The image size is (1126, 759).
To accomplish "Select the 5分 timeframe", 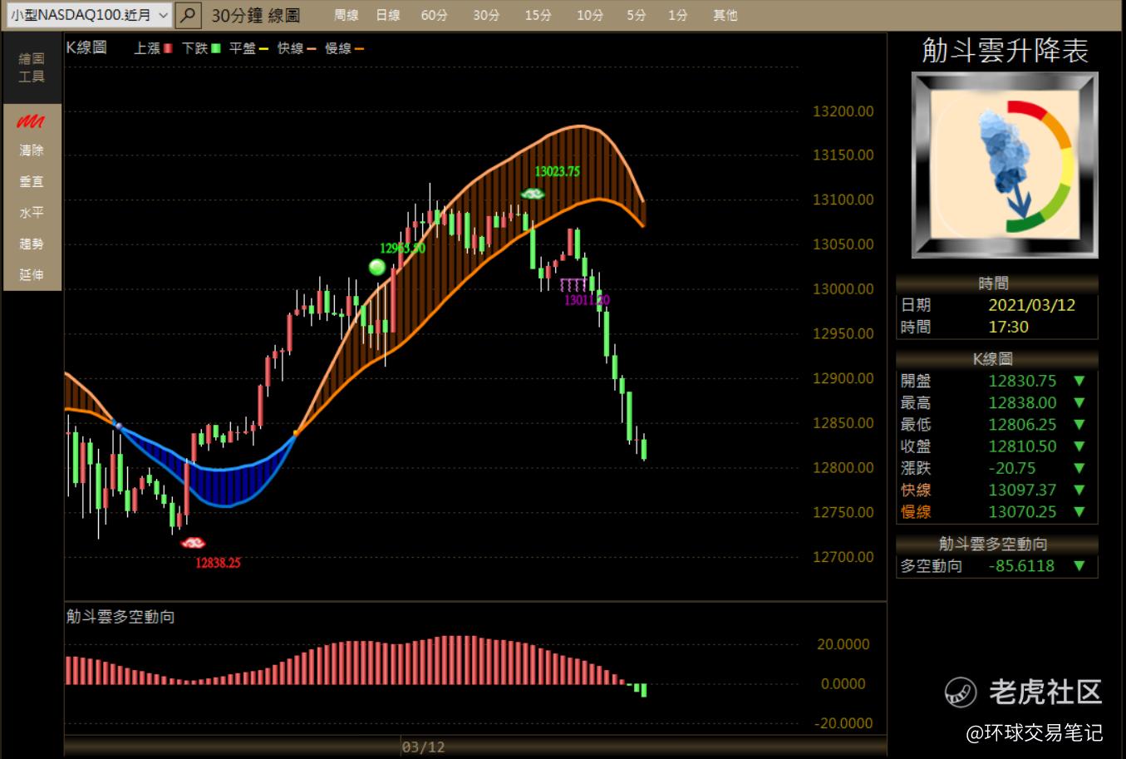I will (x=637, y=15).
